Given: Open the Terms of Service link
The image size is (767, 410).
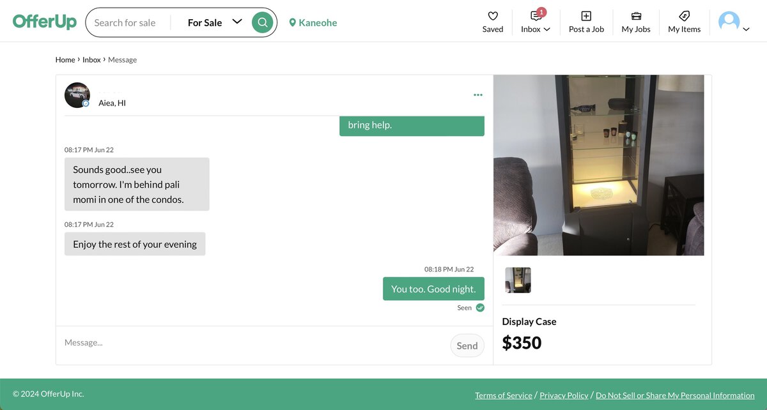Looking at the screenshot, I should (x=504, y=395).
